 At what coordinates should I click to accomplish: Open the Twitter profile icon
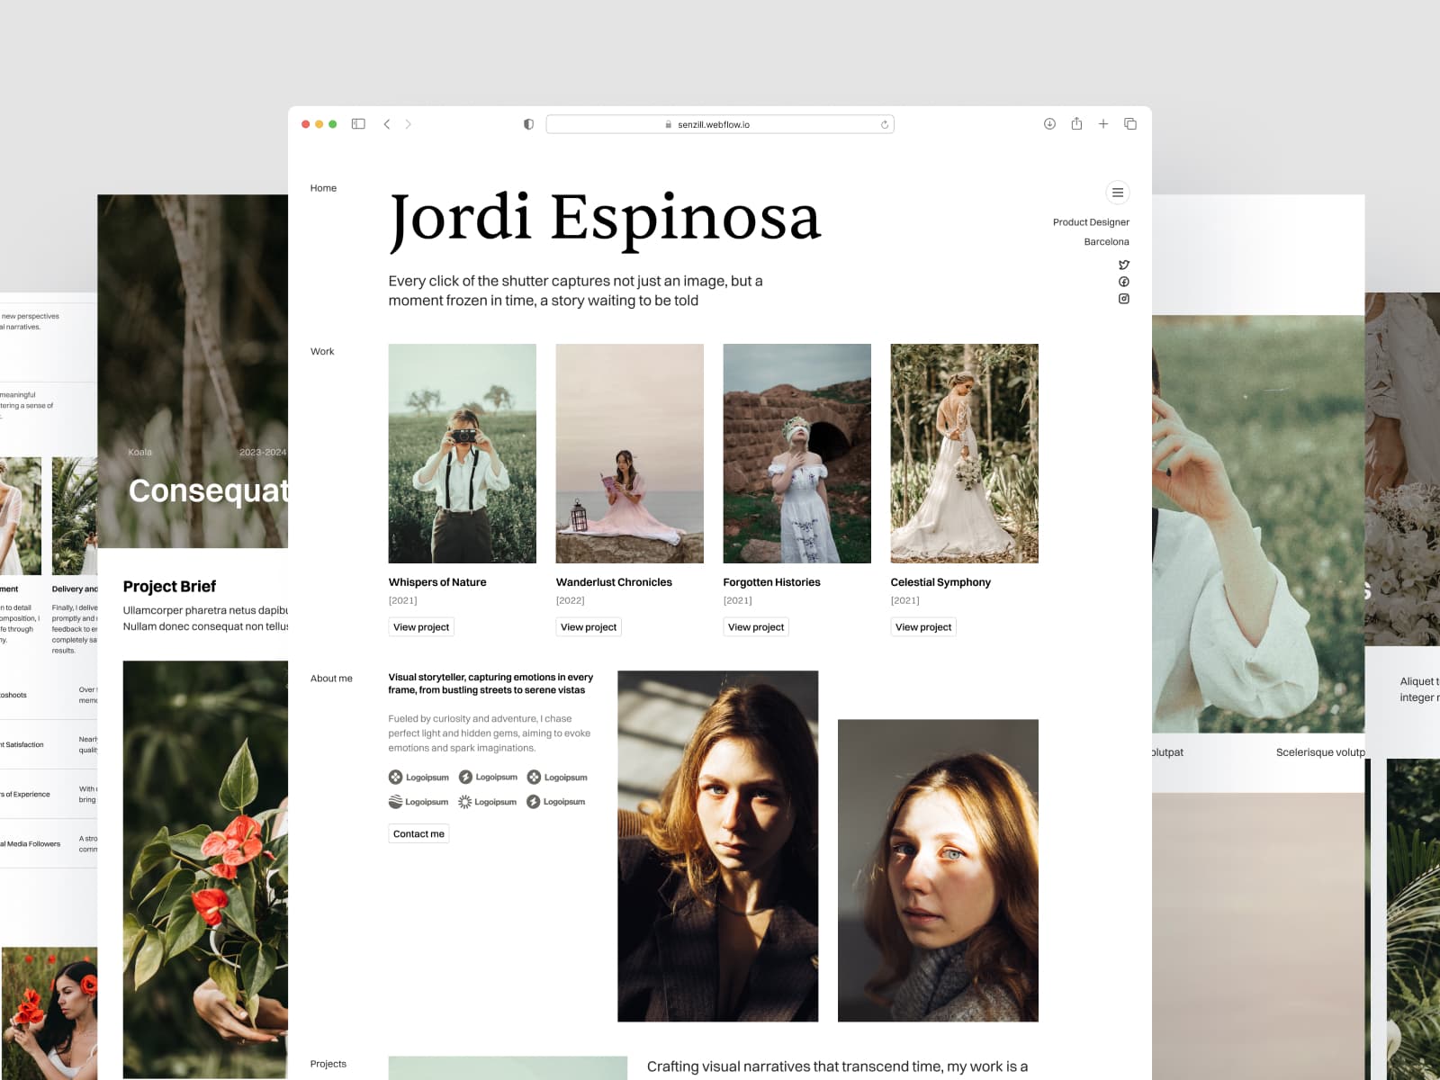1123,265
